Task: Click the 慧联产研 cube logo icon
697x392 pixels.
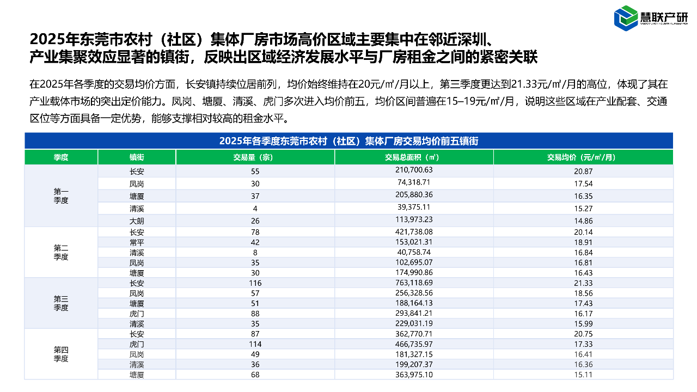Action: [625, 18]
